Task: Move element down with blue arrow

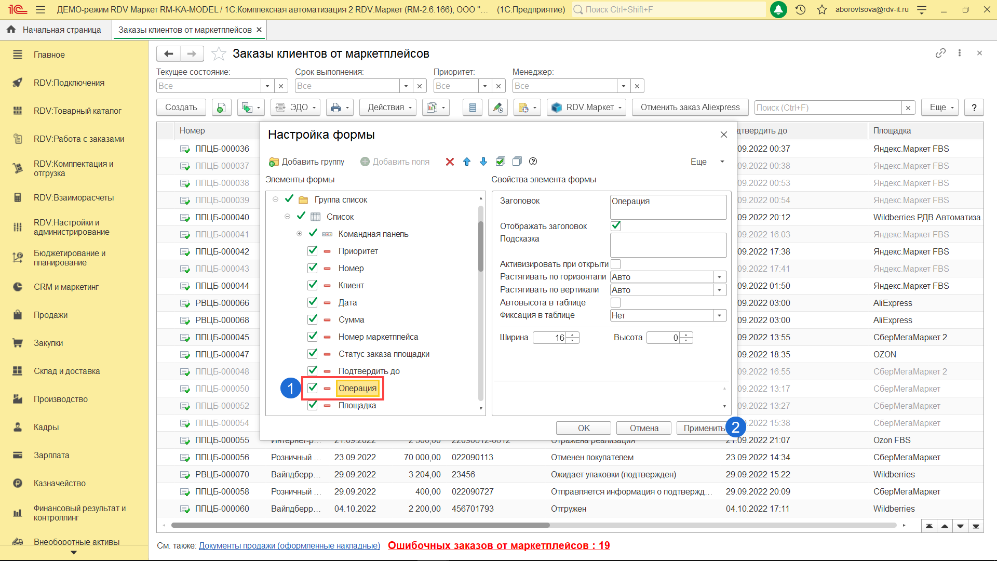Action: pos(483,162)
